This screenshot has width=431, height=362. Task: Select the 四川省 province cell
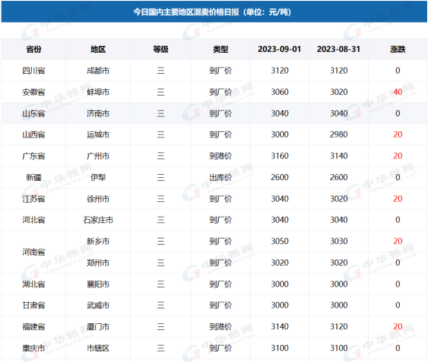(x=33, y=71)
